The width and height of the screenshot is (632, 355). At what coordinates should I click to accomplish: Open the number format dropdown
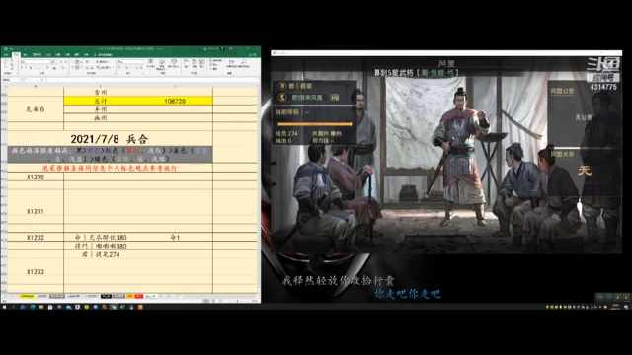(141, 62)
